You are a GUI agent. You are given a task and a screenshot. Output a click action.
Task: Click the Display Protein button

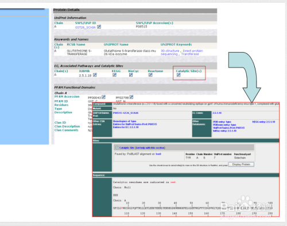pyautogui.click(x=241, y=164)
